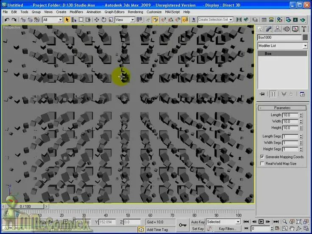This screenshot has height=234, width=312.
Task: Click the Box1000 object color swatch
Action: [x=305, y=37]
